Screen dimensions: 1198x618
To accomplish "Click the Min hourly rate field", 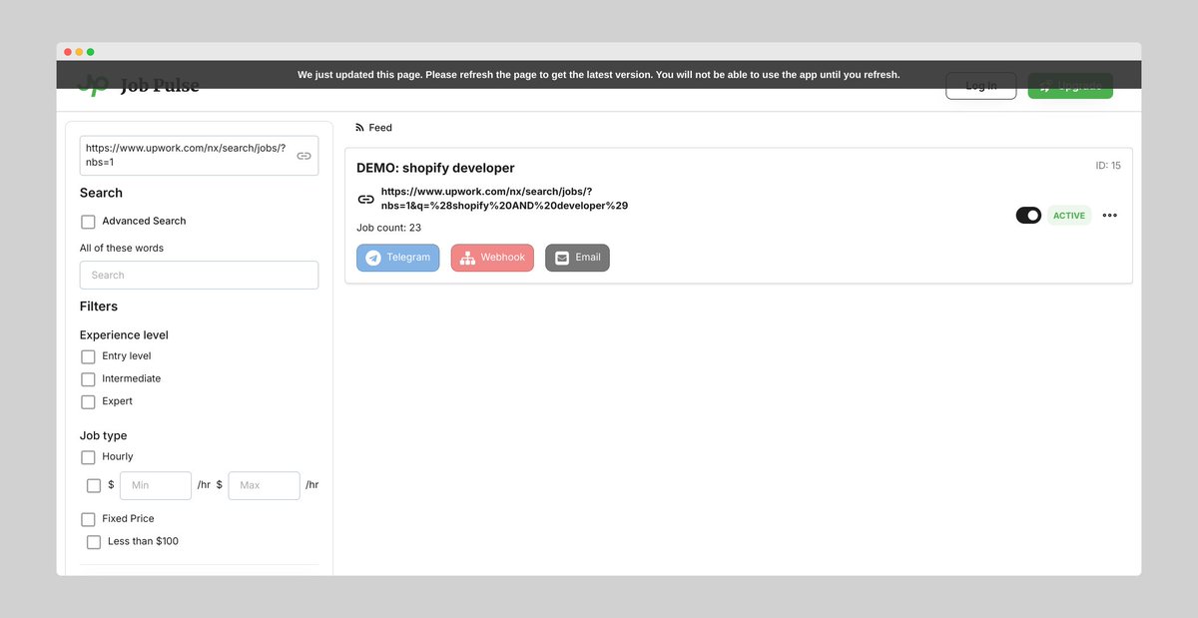I will [x=156, y=485].
